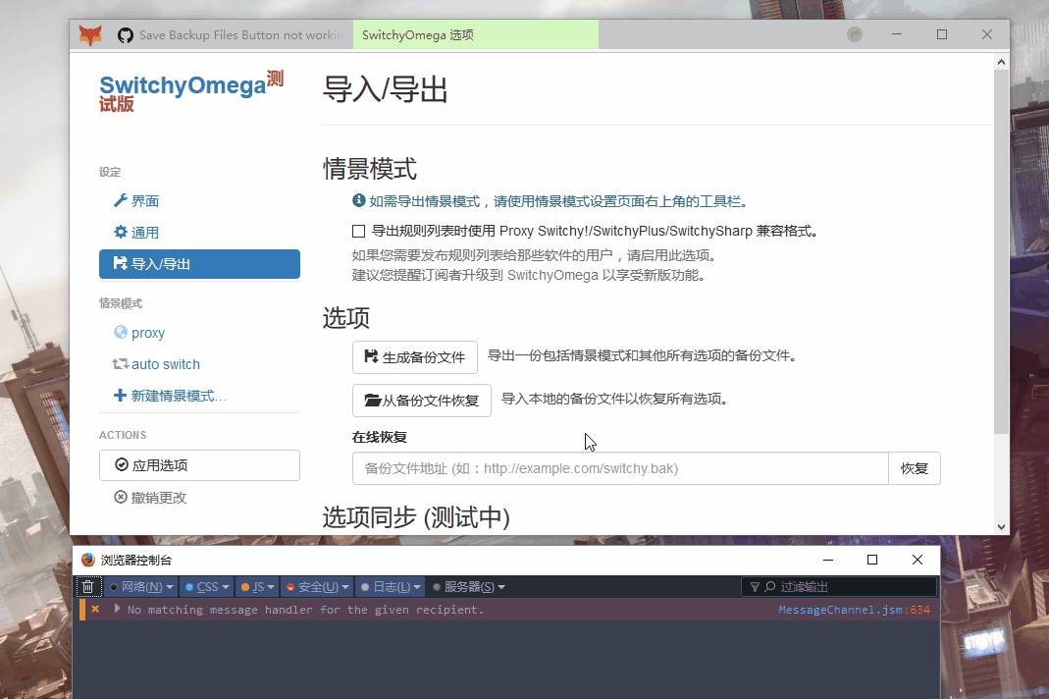The image size is (1049, 699).
Task: Open the CSS filter dropdown in console
Action: click(x=207, y=587)
